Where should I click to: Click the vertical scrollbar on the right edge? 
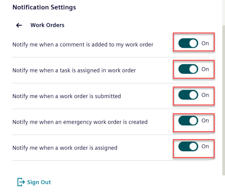click(x=223, y=100)
